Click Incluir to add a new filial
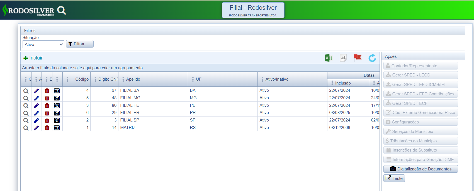This screenshot has height=191, width=474. tap(33, 58)
